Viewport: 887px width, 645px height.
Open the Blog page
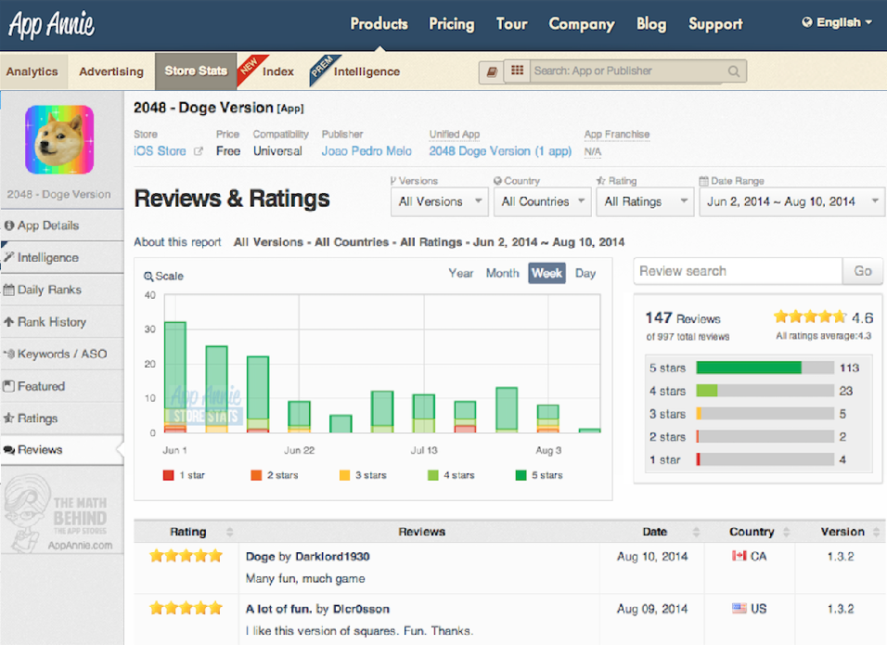651,24
